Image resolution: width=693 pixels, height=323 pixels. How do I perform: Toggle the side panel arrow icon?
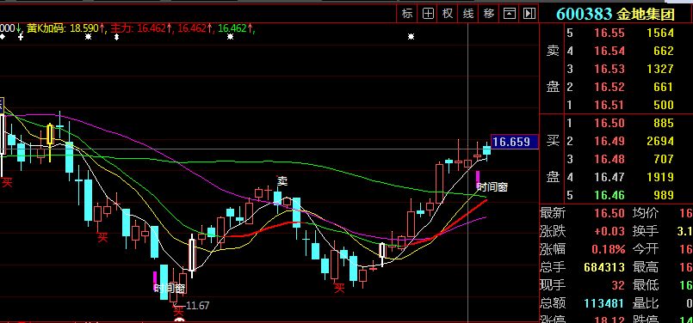point(529,14)
